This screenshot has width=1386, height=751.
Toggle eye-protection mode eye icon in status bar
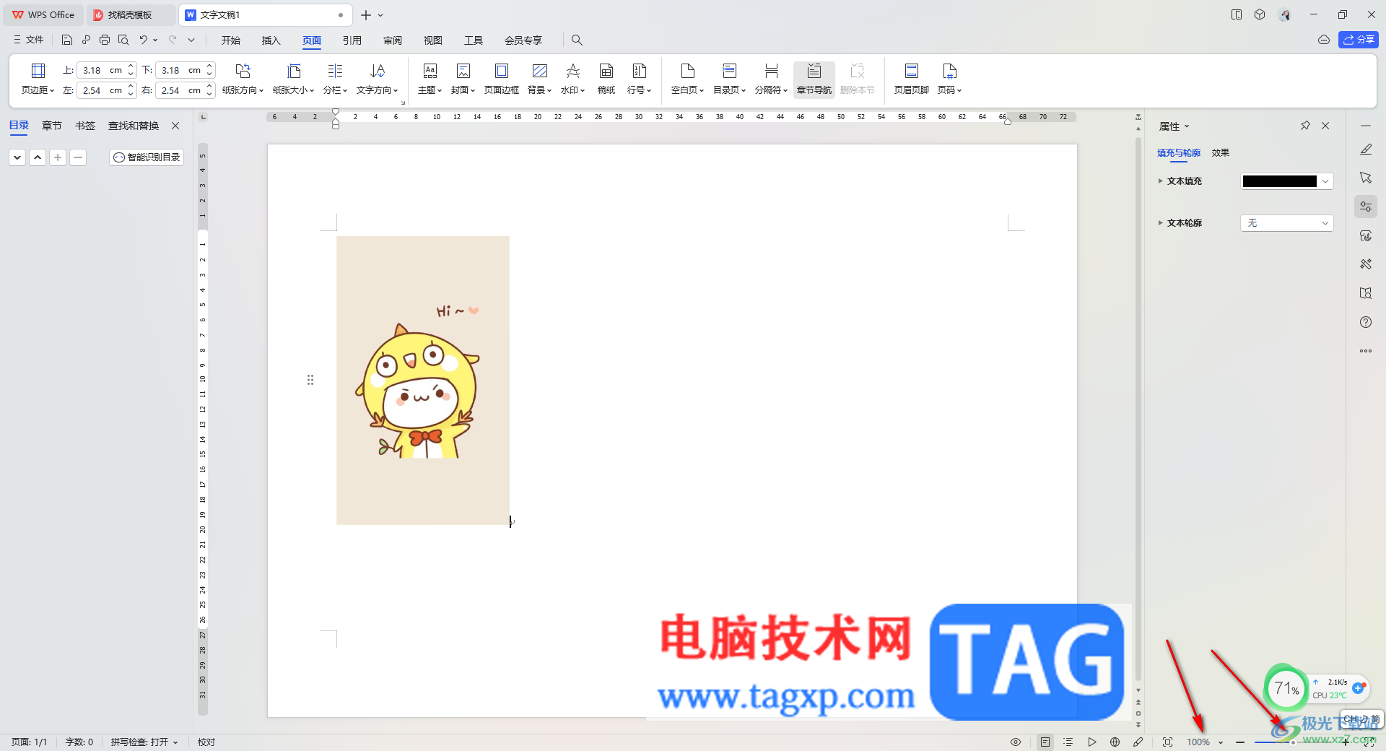tap(1016, 742)
